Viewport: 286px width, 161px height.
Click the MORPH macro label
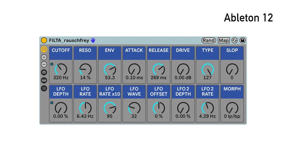pos(232,89)
